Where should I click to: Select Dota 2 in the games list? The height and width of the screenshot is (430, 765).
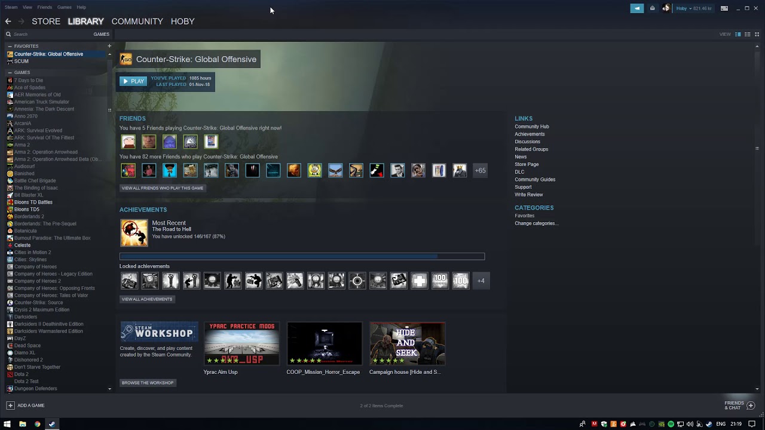pos(21,374)
